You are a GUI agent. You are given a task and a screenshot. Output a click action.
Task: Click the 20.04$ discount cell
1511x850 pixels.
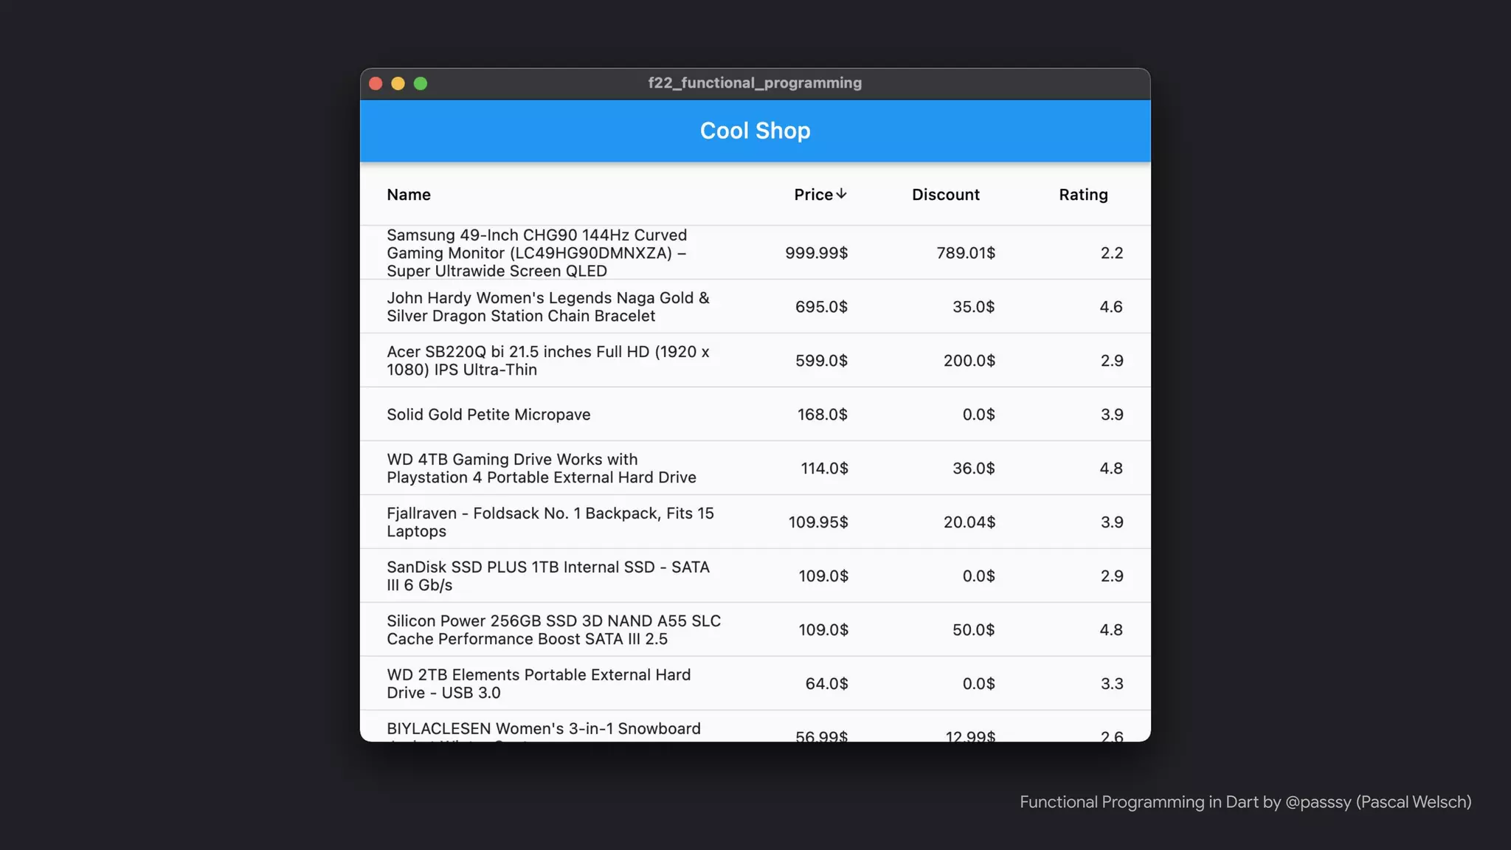click(969, 522)
